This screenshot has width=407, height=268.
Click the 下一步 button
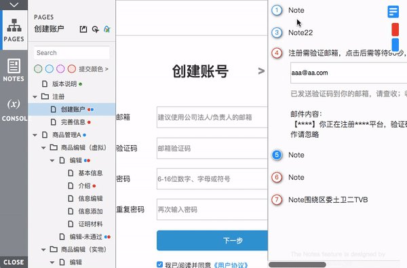[x=212, y=240]
